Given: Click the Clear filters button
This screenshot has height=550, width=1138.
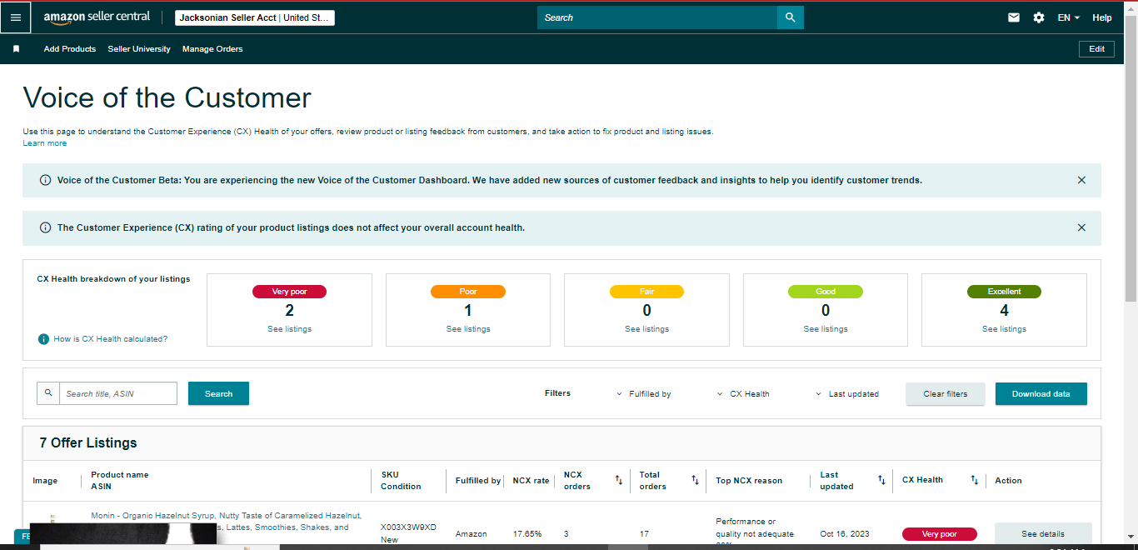Looking at the screenshot, I should pos(946,394).
